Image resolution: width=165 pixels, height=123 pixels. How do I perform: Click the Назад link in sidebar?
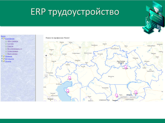[x=3, y=36]
